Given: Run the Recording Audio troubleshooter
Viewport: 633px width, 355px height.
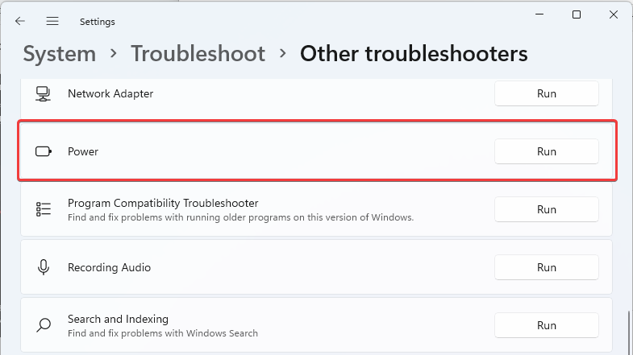Looking at the screenshot, I should (x=546, y=267).
